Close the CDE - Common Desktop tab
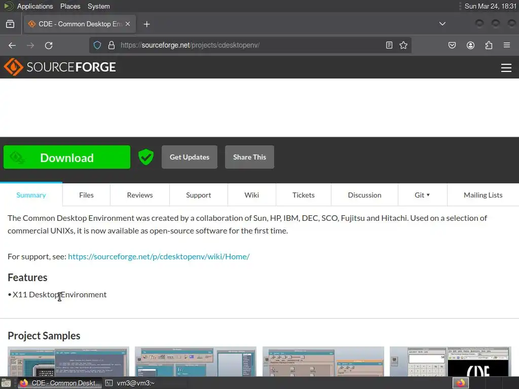519x389 pixels. [128, 24]
